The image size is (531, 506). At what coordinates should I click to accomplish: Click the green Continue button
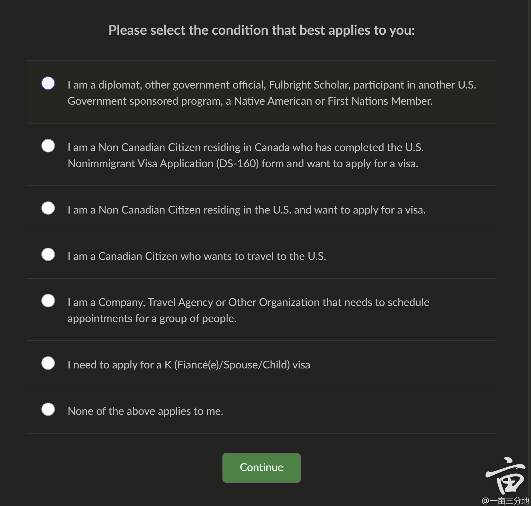point(261,467)
